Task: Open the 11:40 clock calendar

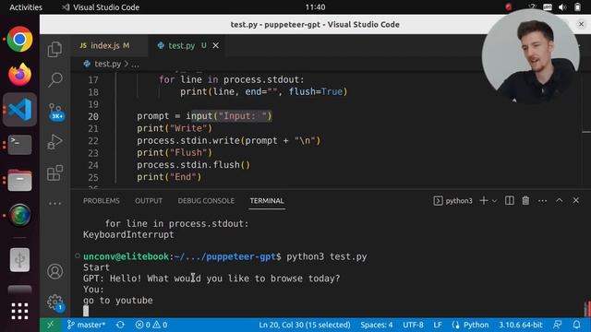Action: [x=315, y=7]
